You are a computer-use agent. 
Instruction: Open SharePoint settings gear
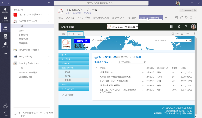pos(179,27)
